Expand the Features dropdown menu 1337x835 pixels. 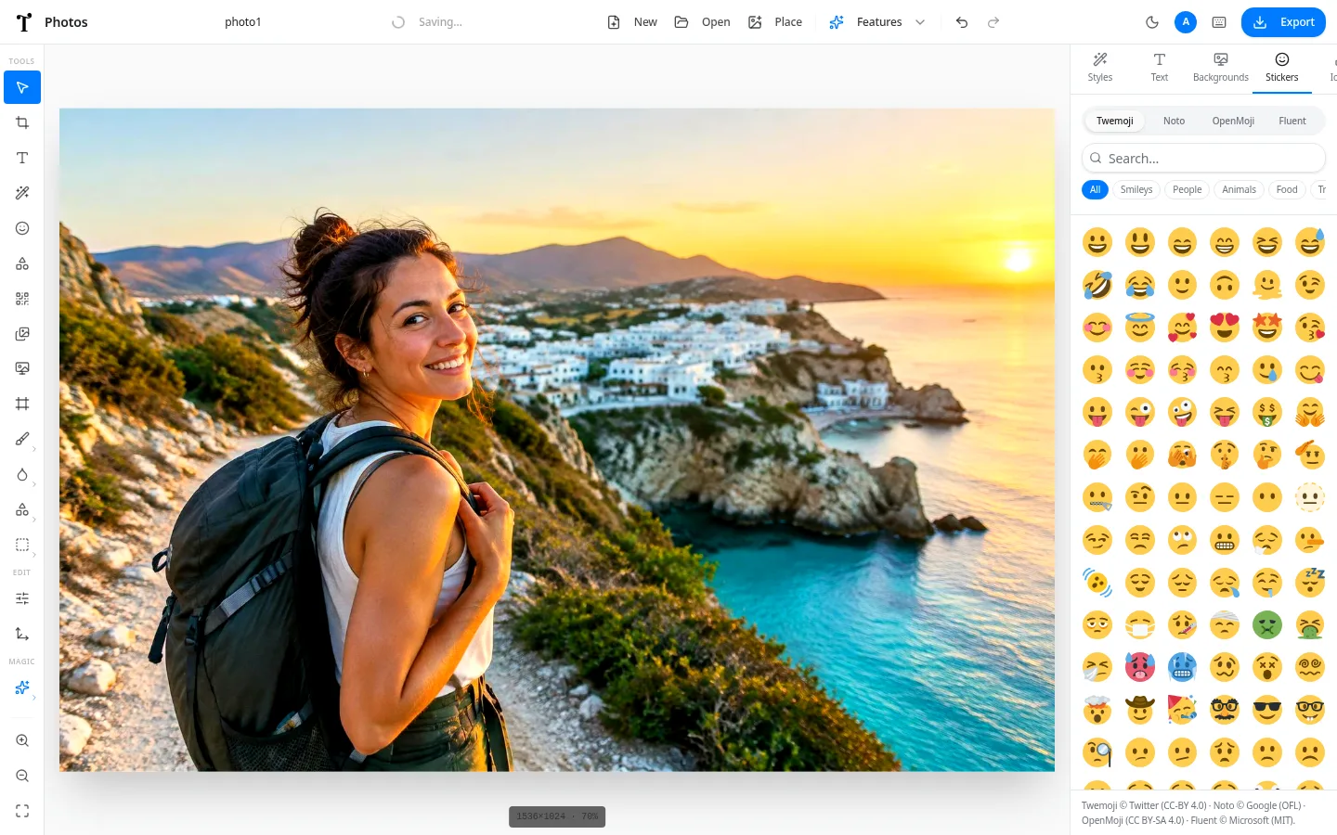(877, 22)
